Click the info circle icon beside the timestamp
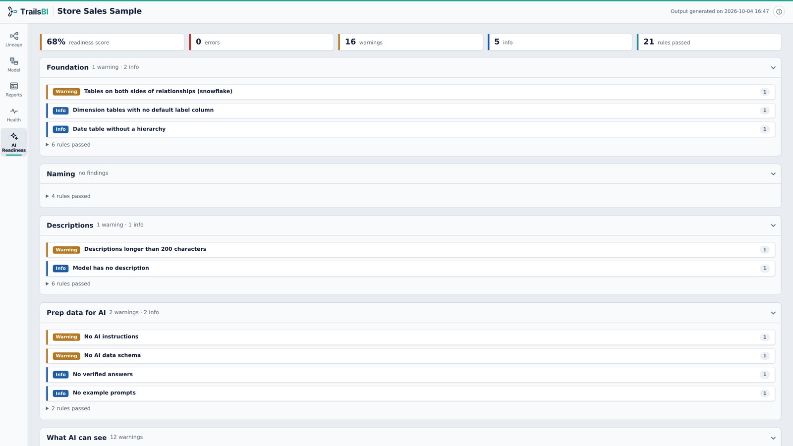793x446 pixels. click(779, 11)
